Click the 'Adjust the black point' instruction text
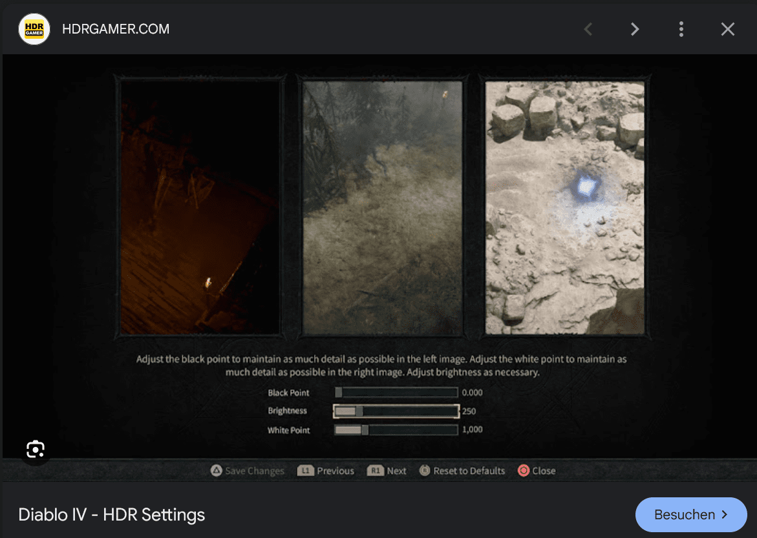 pyautogui.click(x=381, y=366)
